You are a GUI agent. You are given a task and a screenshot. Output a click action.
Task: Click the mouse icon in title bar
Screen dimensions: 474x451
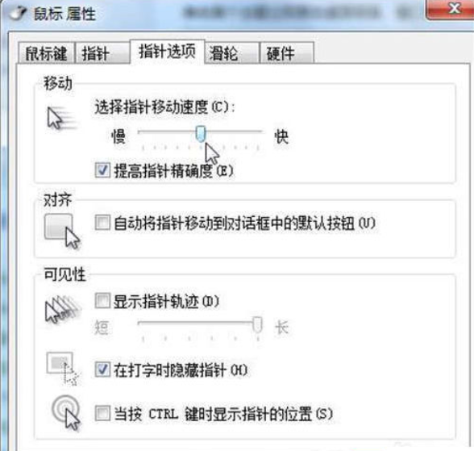point(18,14)
